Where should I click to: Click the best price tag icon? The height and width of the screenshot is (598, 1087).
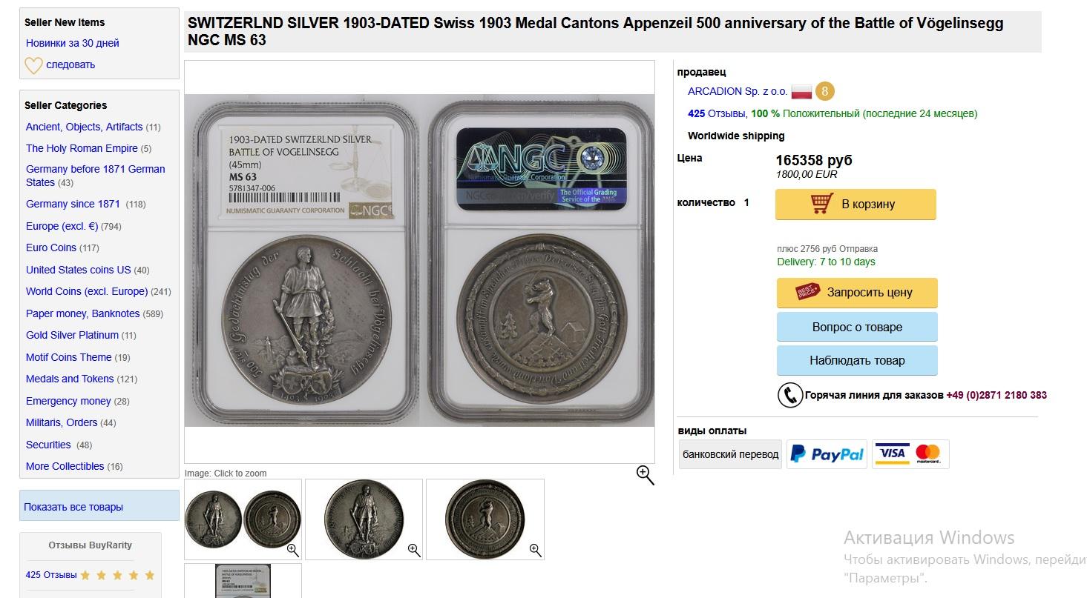(x=807, y=292)
